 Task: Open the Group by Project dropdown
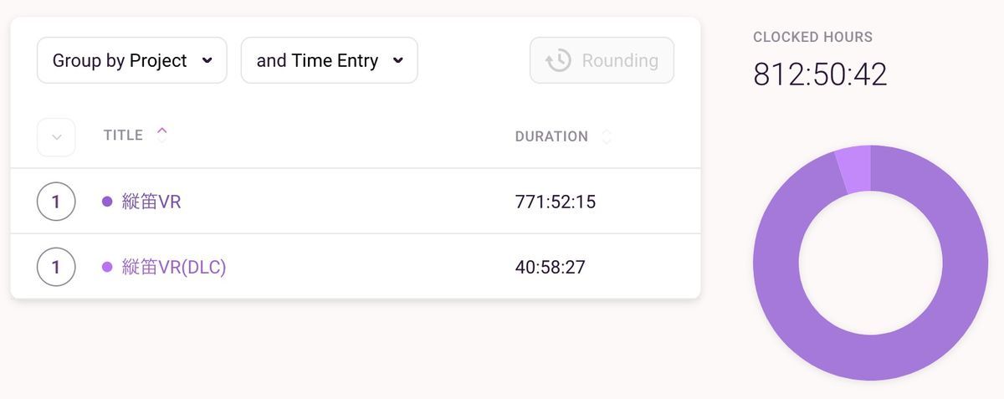pyautogui.click(x=131, y=60)
